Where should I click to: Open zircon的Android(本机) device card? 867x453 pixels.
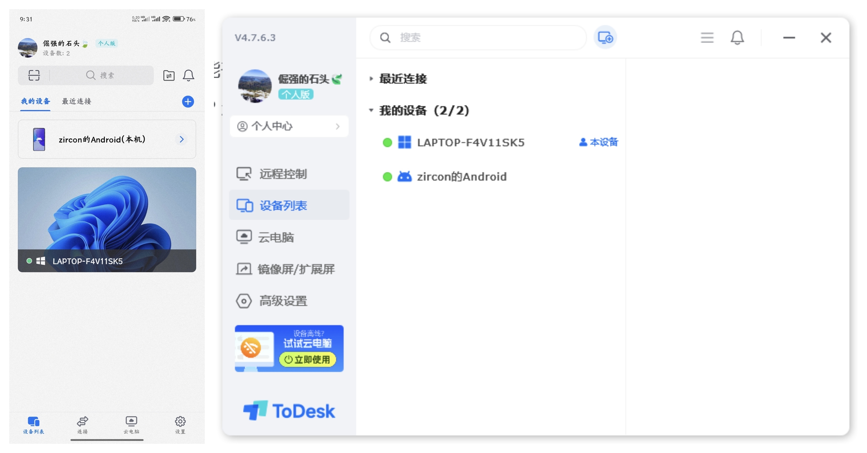click(x=107, y=139)
